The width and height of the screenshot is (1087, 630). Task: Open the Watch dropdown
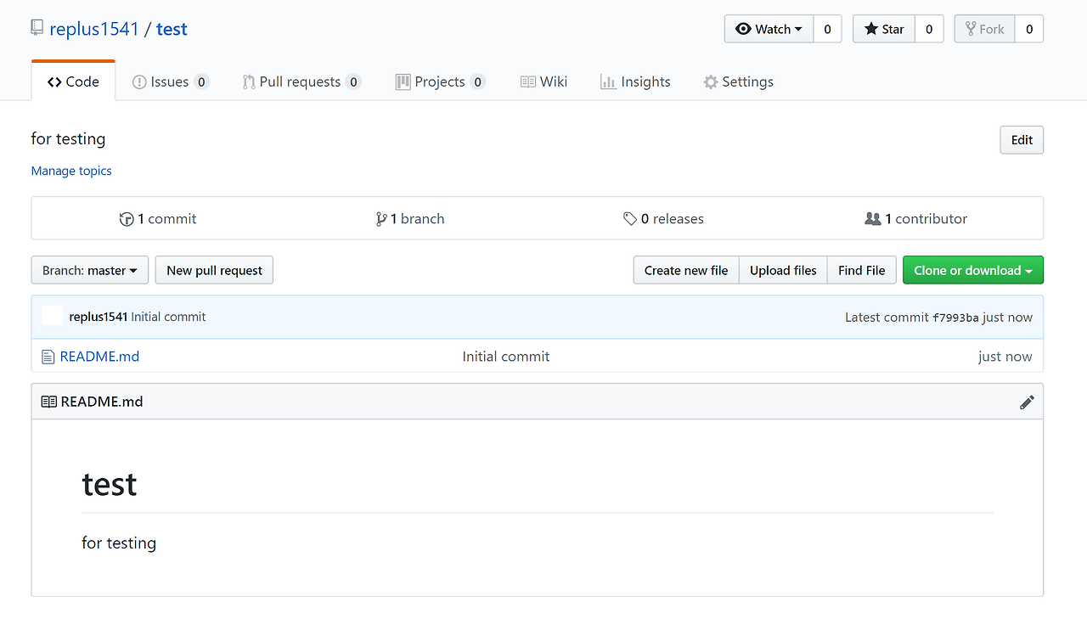click(769, 29)
